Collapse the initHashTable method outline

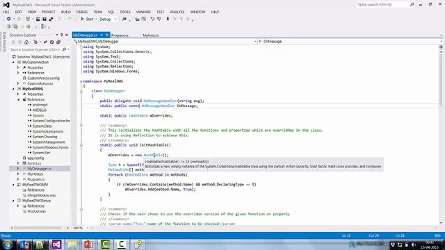tap(81, 145)
